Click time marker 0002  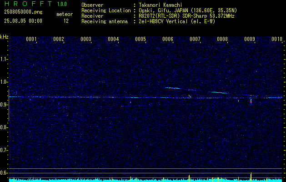click(59, 39)
